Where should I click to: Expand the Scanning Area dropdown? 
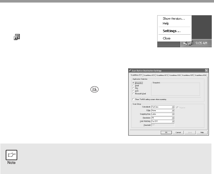coord(173,114)
